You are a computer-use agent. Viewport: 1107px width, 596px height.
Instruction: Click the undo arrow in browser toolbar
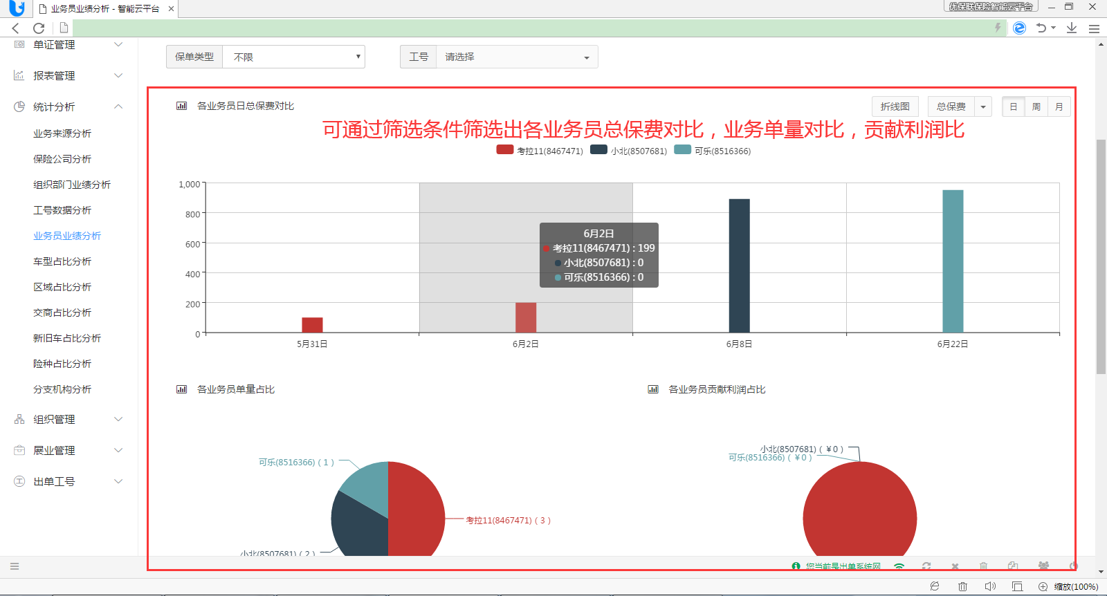click(x=1041, y=28)
